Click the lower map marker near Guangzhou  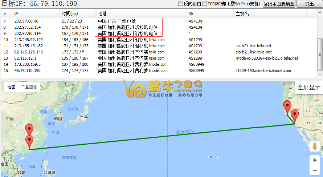click(x=29, y=141)
